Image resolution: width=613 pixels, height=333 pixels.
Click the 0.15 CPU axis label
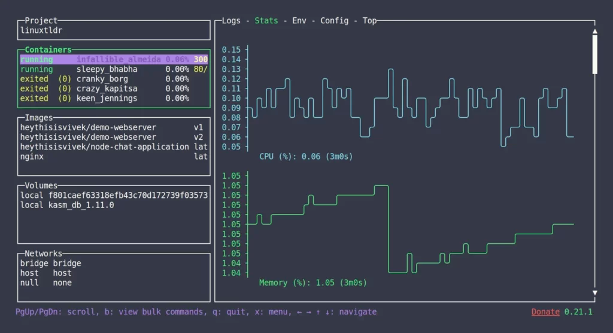coord(231,50)
